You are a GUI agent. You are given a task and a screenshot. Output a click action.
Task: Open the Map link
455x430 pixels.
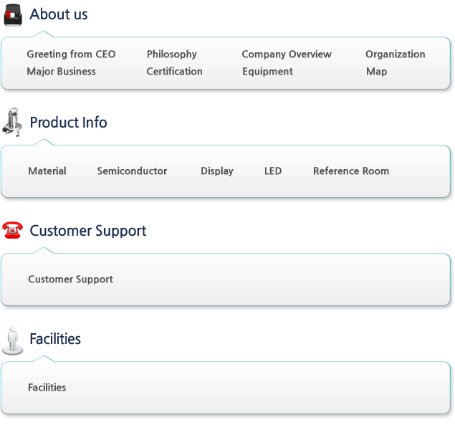[376, 72]
